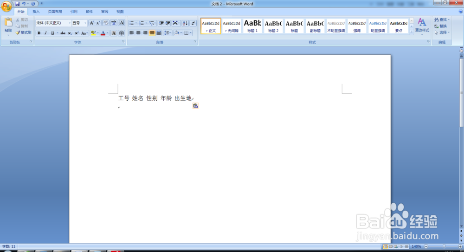
Task: Switch to draft view in status bar
Action: [406, 246]
